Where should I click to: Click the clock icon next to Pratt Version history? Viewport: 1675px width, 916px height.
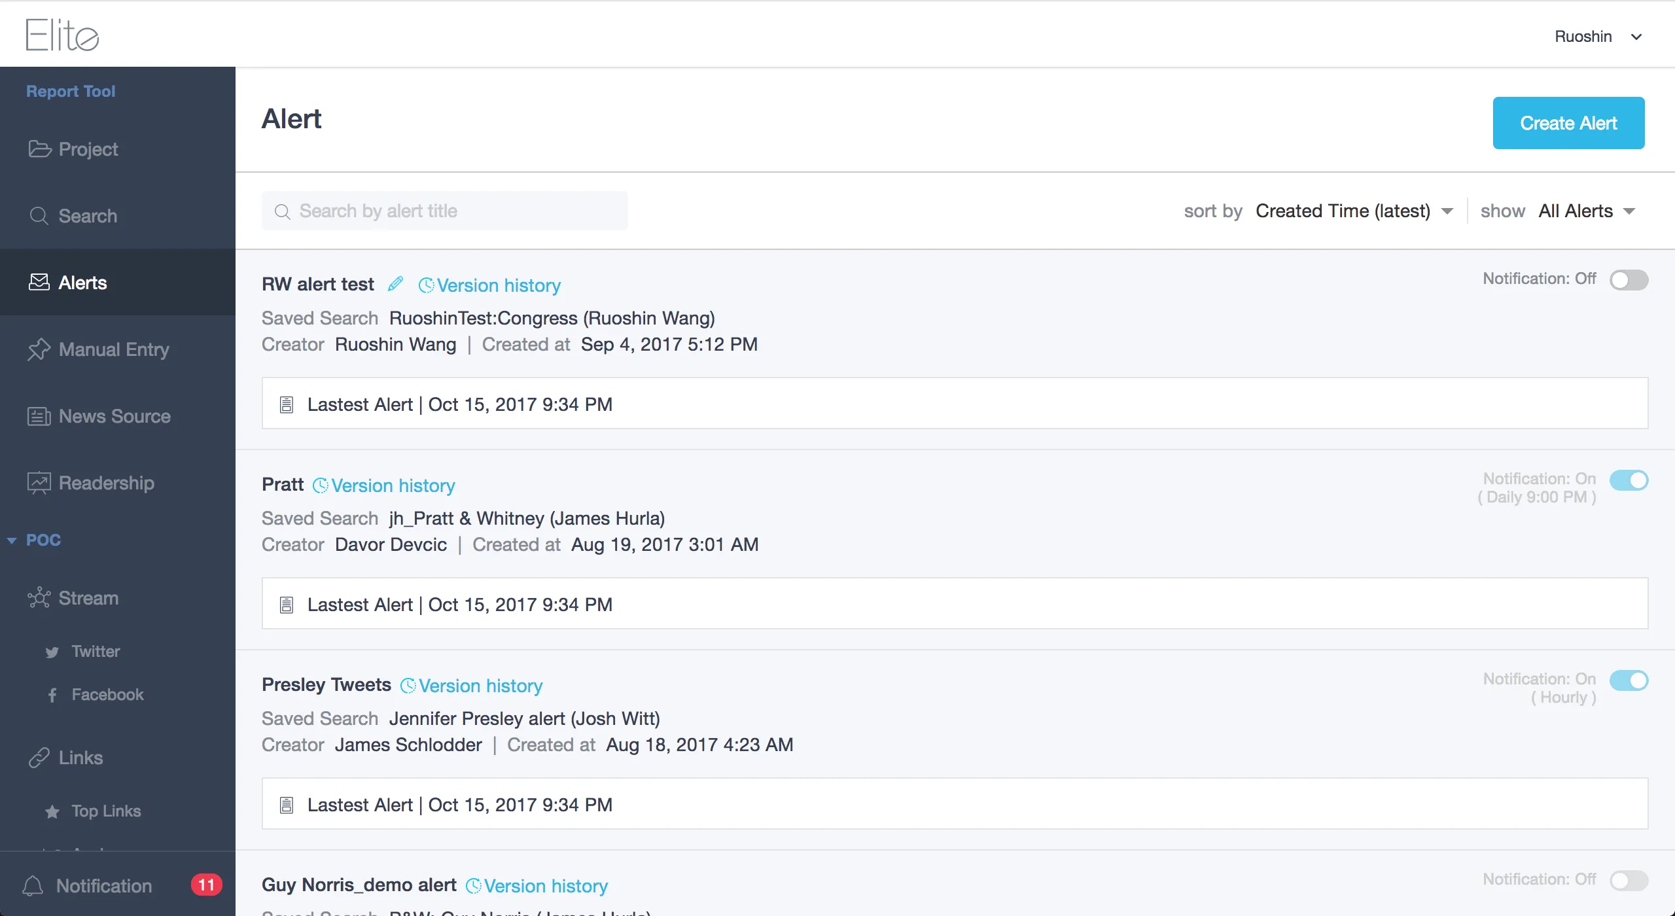click(x=321, y=485)
